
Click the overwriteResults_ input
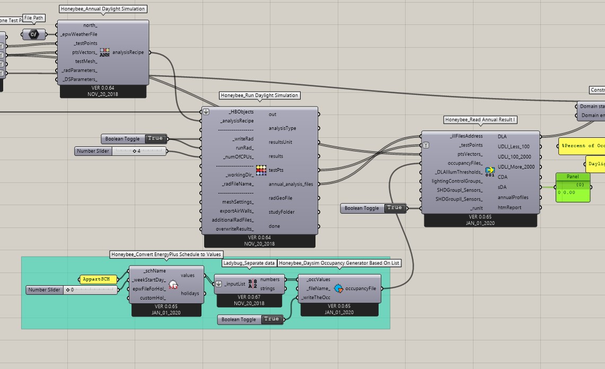pos(234,229)
